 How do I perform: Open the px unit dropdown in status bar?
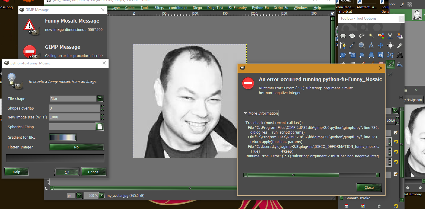point(79,196)
